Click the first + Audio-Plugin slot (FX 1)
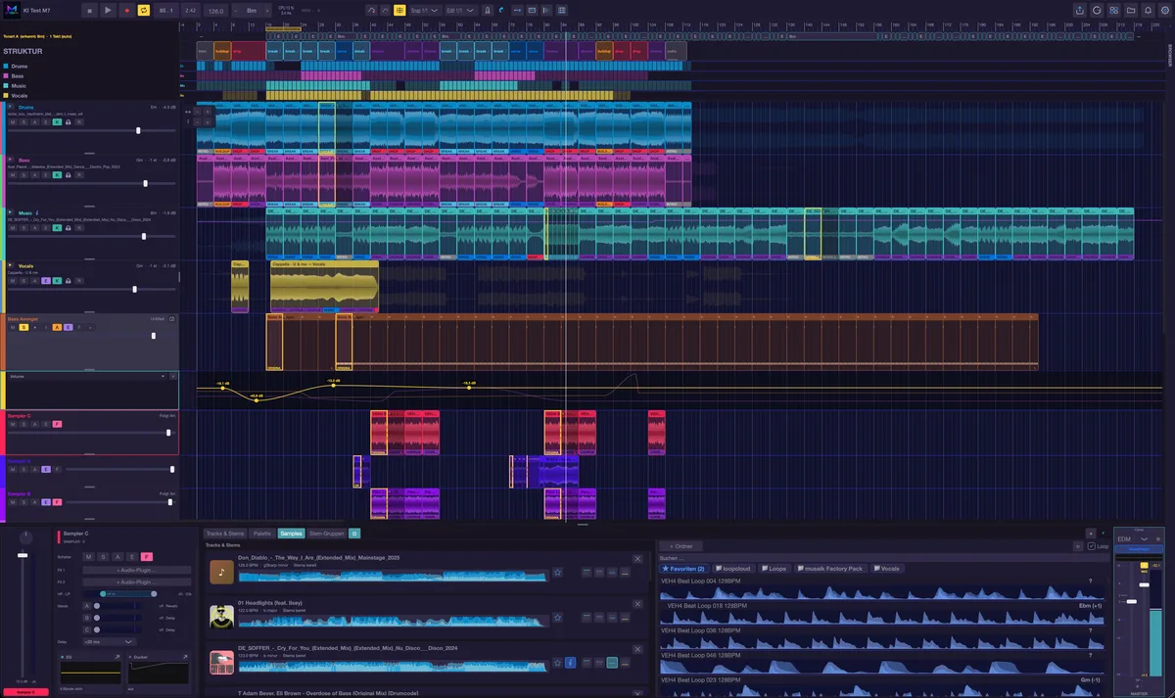 [137, 569]
